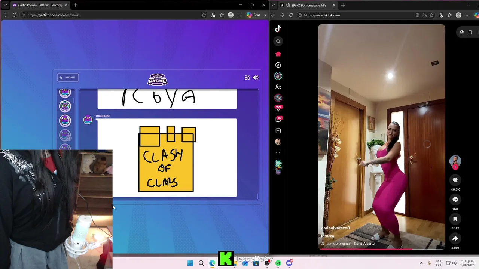Click TUKCHERO's avatar beside the drawing
Viewport: 479px width, 269px height.
88,120
